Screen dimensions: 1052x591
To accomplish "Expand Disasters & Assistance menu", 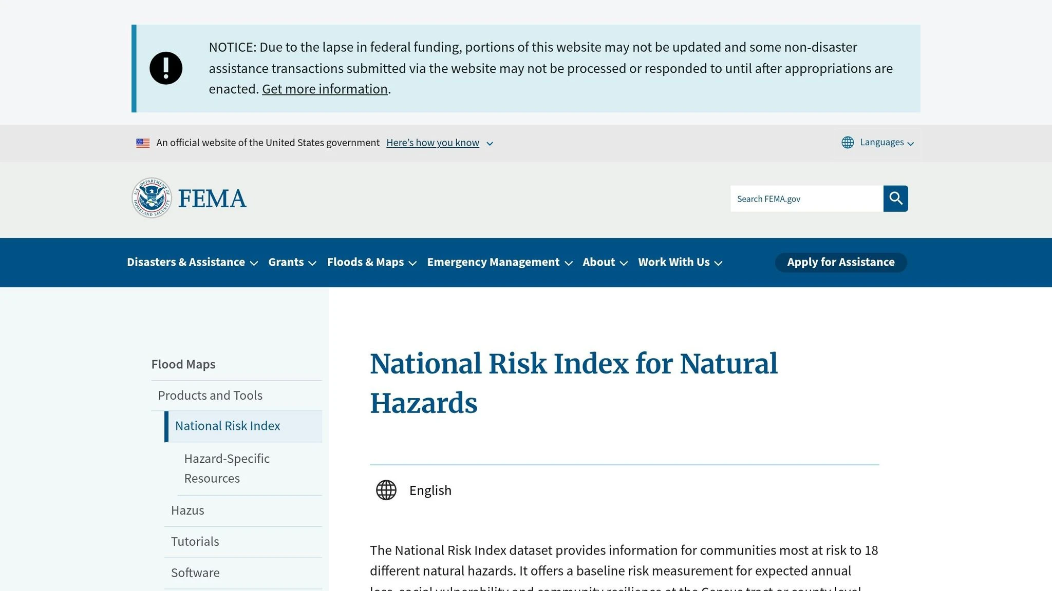I will click(x=192, y=262).
